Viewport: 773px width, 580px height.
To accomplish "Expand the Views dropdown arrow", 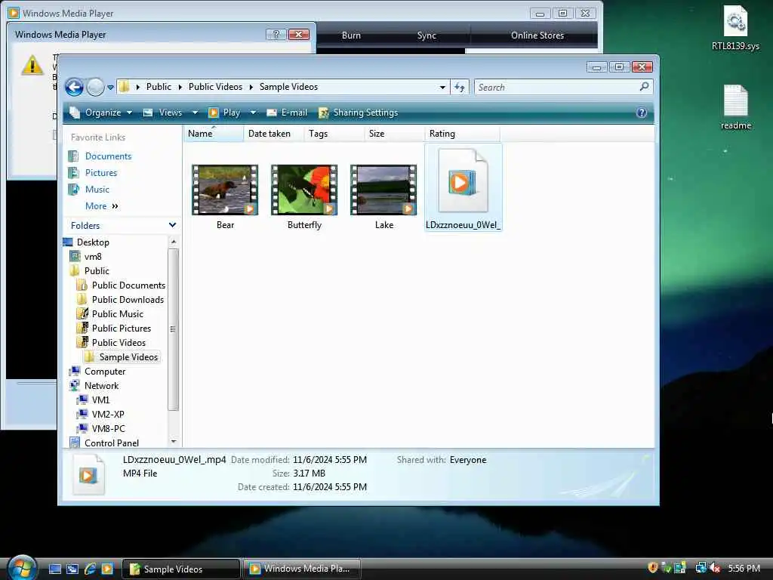I will tap(196, 113).
